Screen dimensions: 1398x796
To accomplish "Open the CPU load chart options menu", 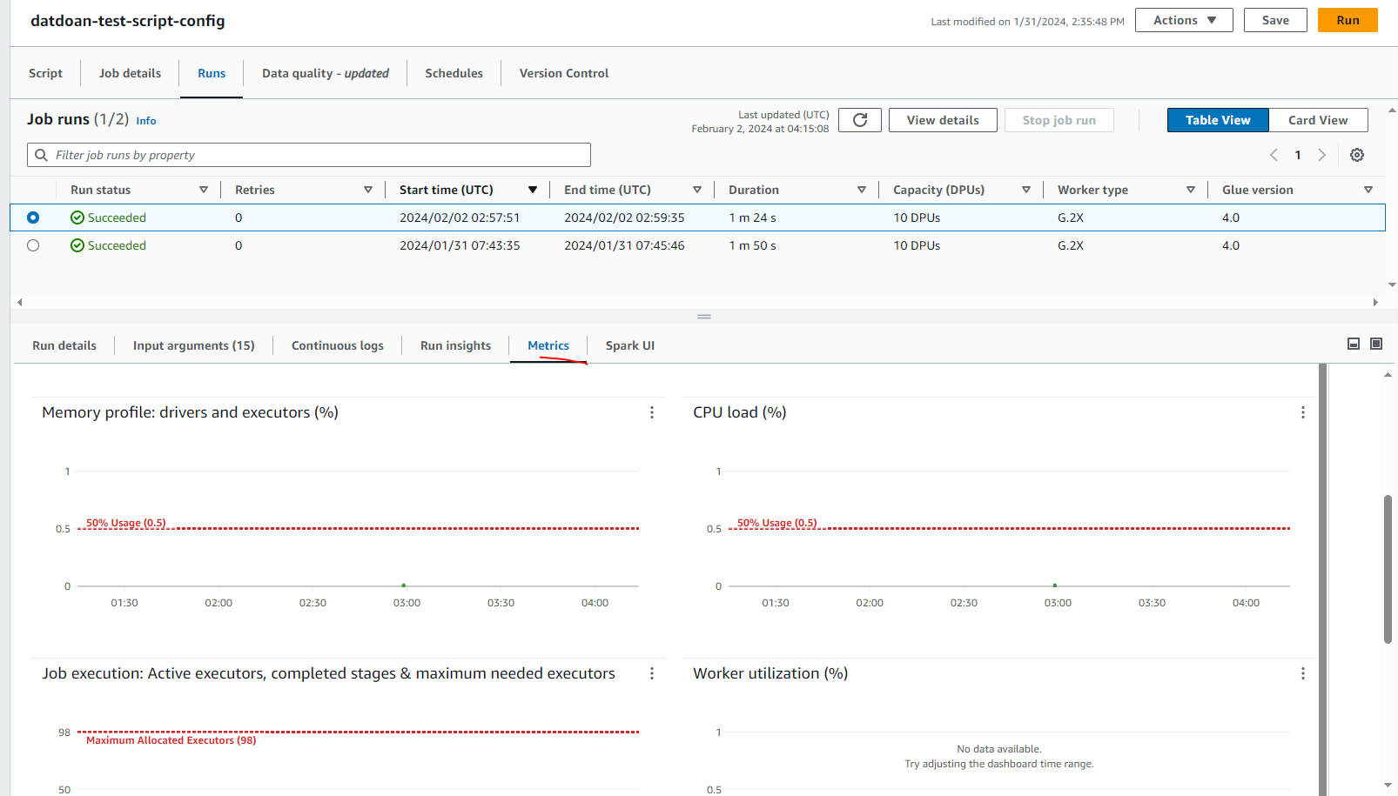I will click(1302, 412).
